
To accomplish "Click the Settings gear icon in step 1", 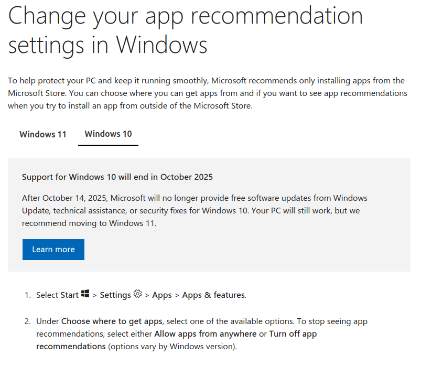I will point(138,294).
